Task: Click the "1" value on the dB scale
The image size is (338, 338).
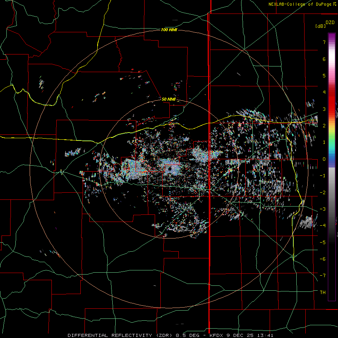Action: [x=324, y=142]
